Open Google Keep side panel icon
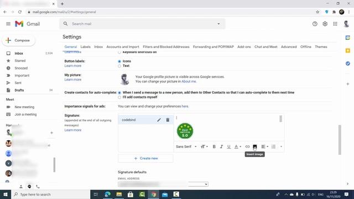 pos(348,50)
